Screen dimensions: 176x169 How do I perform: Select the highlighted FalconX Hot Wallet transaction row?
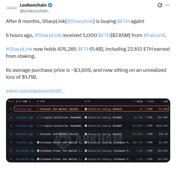[x=91, y=109]
